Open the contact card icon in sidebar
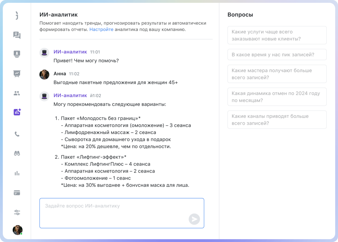 17,54
